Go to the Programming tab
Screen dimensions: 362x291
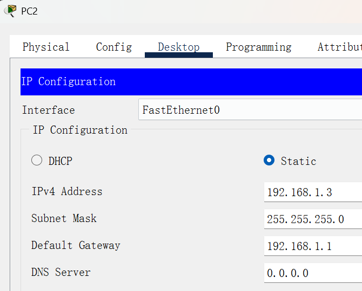[259, 47]
